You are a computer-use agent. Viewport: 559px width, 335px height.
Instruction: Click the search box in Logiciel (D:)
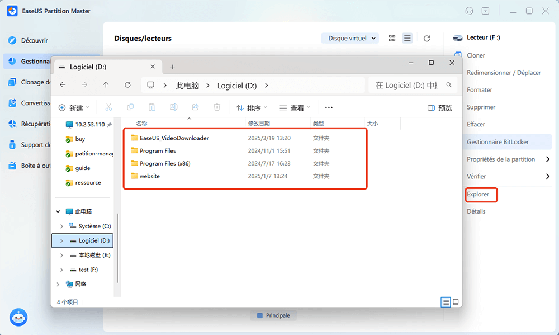click(x=413, y=85)
